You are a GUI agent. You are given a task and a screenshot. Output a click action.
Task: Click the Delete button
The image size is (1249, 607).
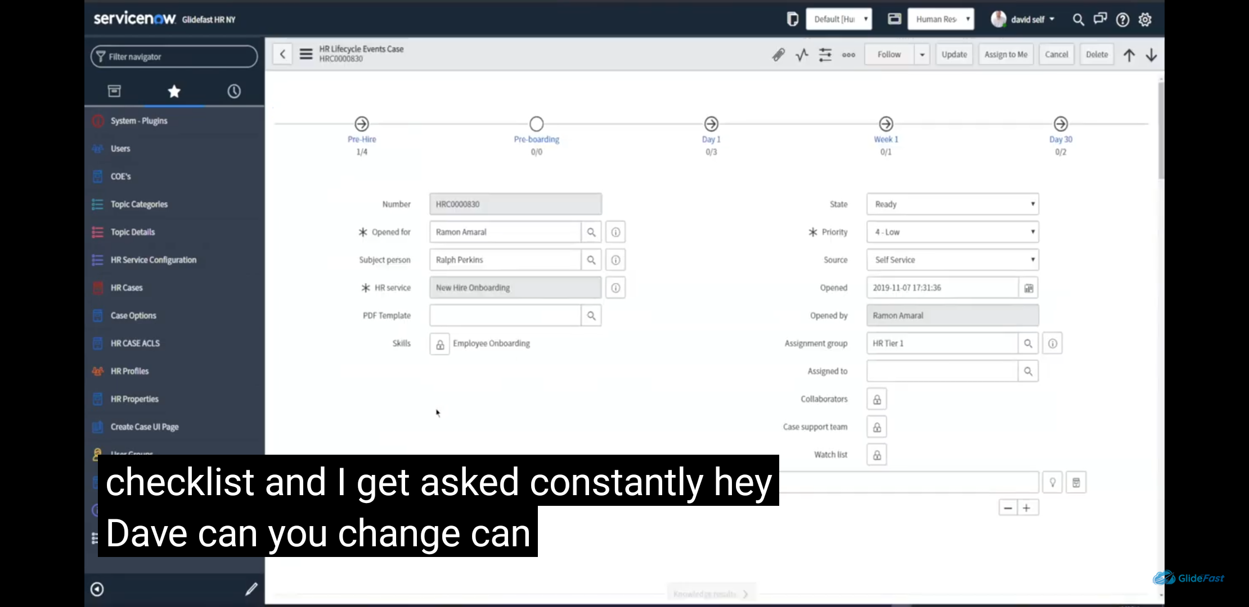1097,55
